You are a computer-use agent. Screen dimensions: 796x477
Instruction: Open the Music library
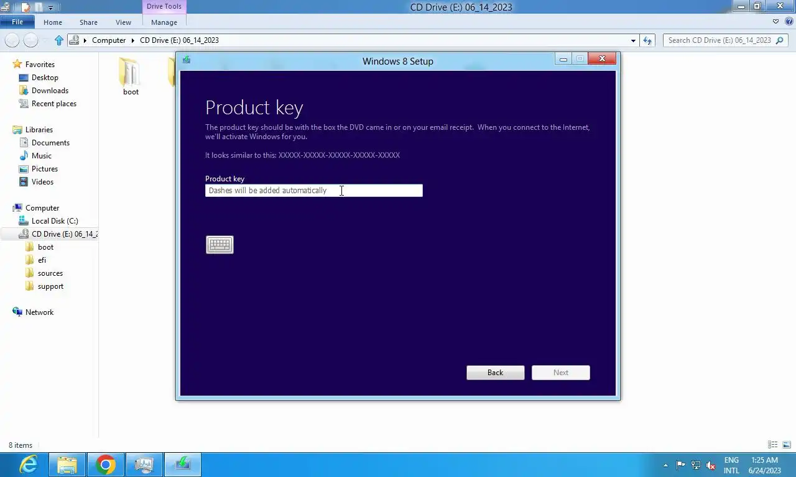42,156
